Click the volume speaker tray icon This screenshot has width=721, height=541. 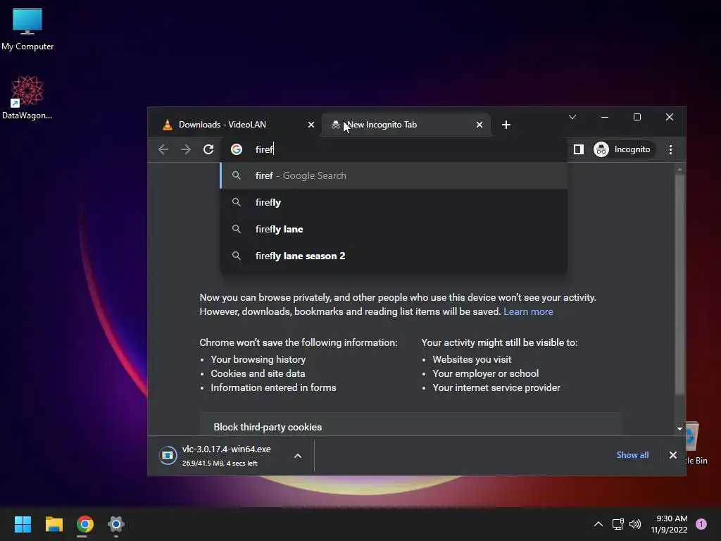[x=635, y=524]
